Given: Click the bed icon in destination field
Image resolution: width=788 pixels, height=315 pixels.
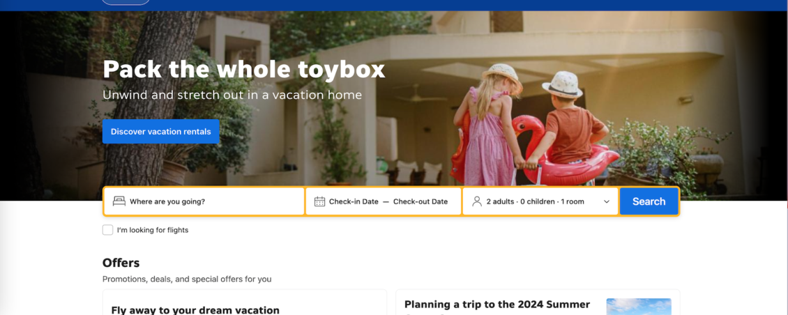Looking at the screenshot, I should click(x=119, y=201).
